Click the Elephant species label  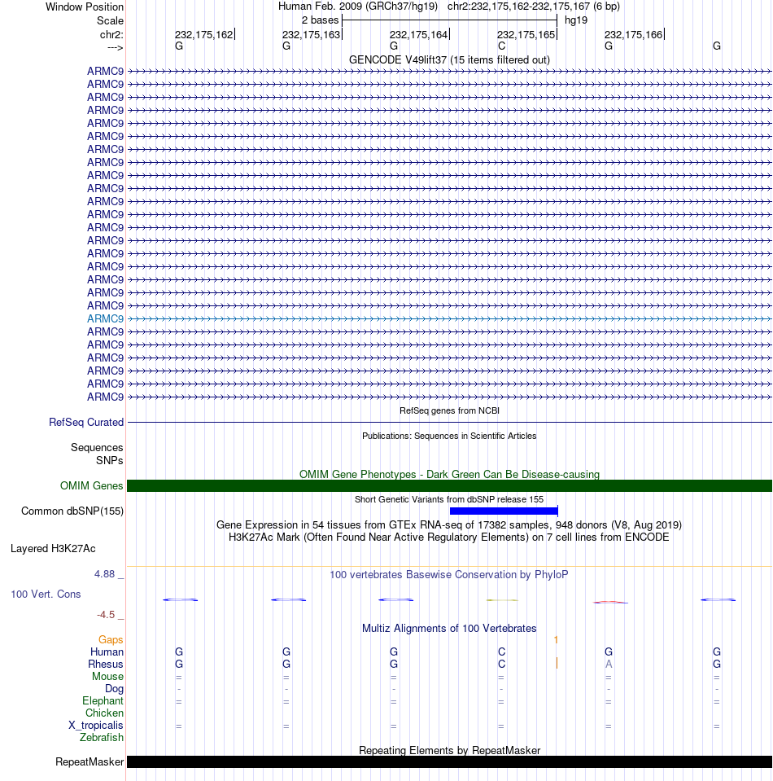pyautogui.click(x=103, y=700)
